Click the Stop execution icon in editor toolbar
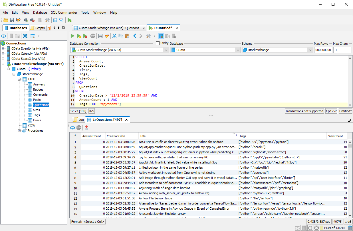This screenshot has height=231, width=353. coord(92,36)
